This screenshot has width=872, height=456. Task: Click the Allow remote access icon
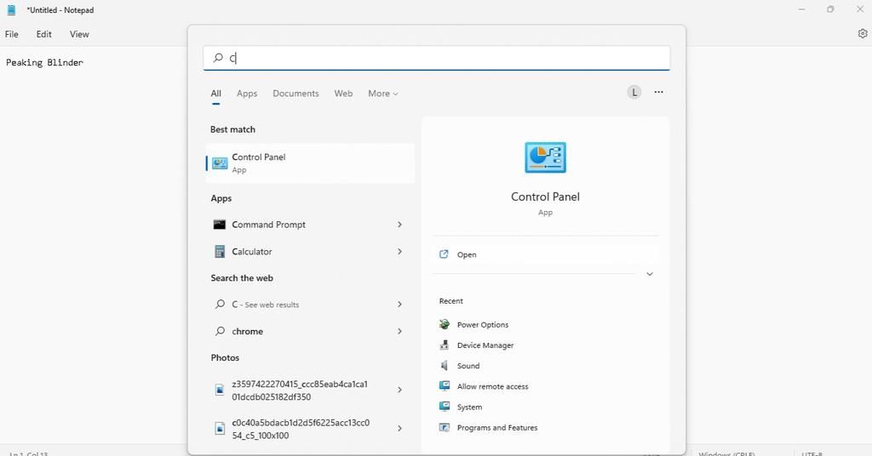tap(444, 386)
